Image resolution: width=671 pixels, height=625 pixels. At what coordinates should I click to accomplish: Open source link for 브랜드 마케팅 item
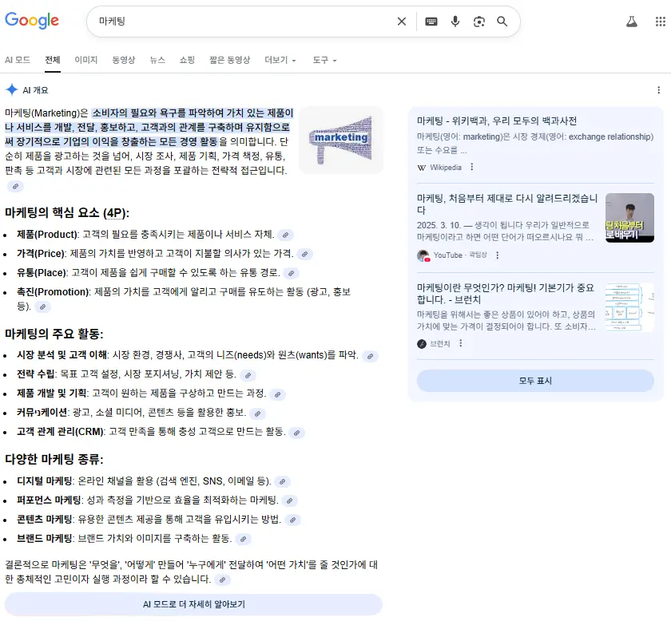point(243,539)
